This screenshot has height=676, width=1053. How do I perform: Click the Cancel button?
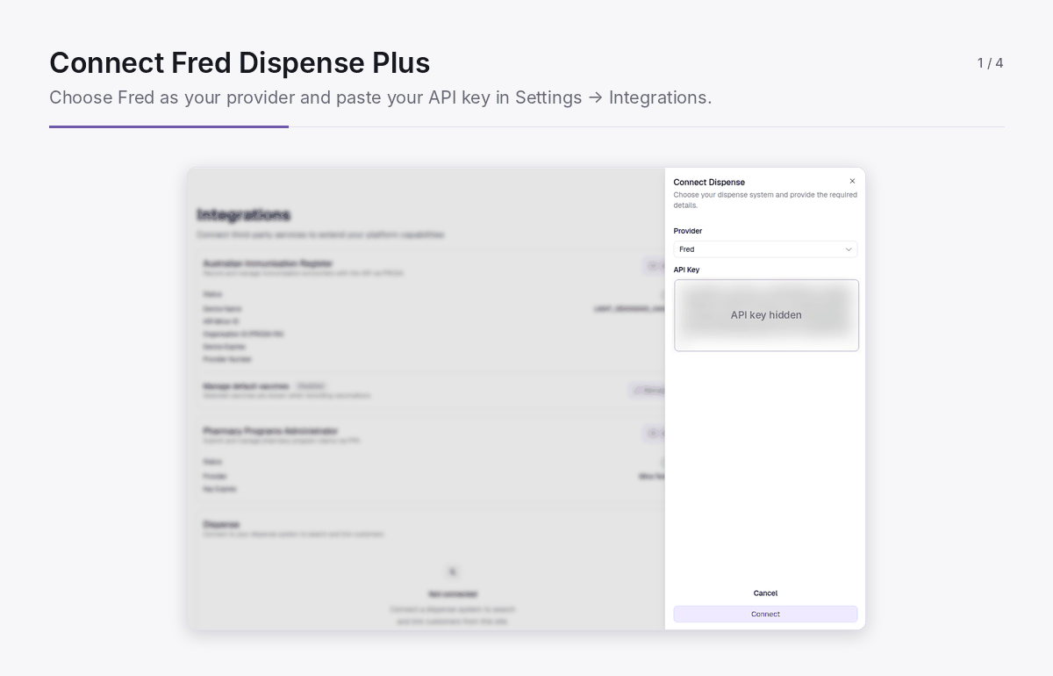point(765,593)
